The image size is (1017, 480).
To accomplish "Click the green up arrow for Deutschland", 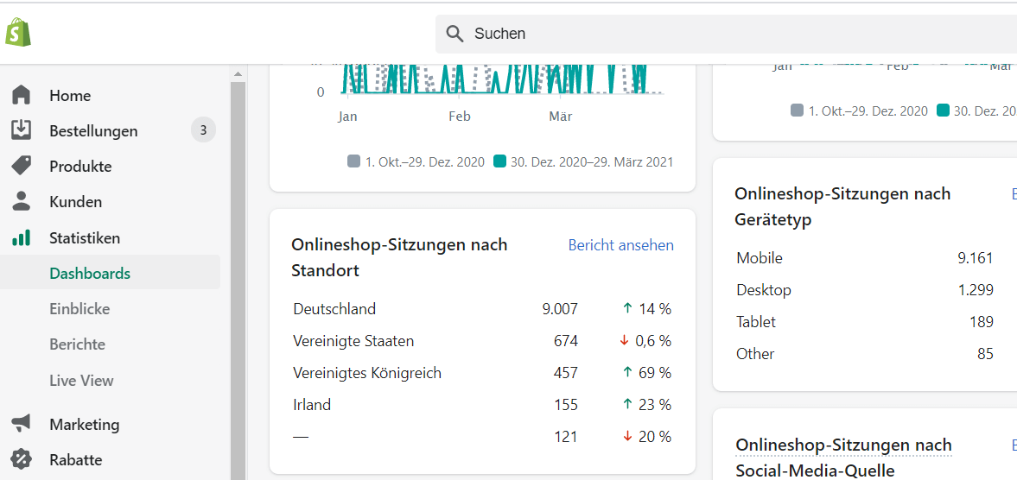I will coord(627,309).
